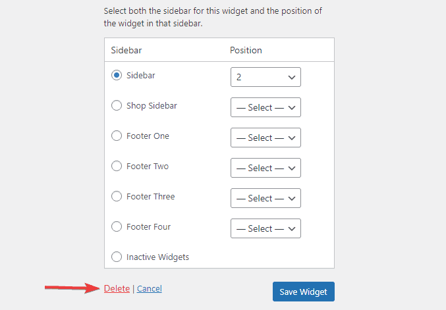Screen dimensions: 446x310
Task: Open the Sidebar position dropdown showing 2
Action: pyautogui.click(x=265, y=77)
